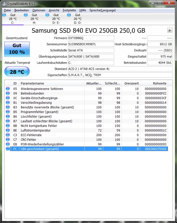
Task: Click status orb of Verschleißregulierung row
Action: pyautogui.click(x=8, y=103)
